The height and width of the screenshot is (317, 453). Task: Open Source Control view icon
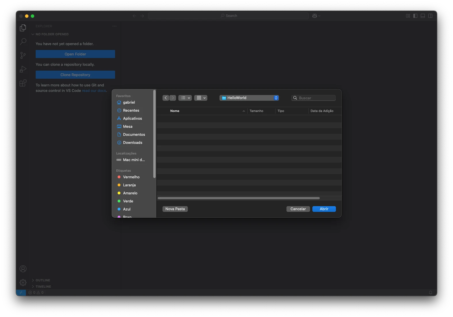tap(23, 55)
